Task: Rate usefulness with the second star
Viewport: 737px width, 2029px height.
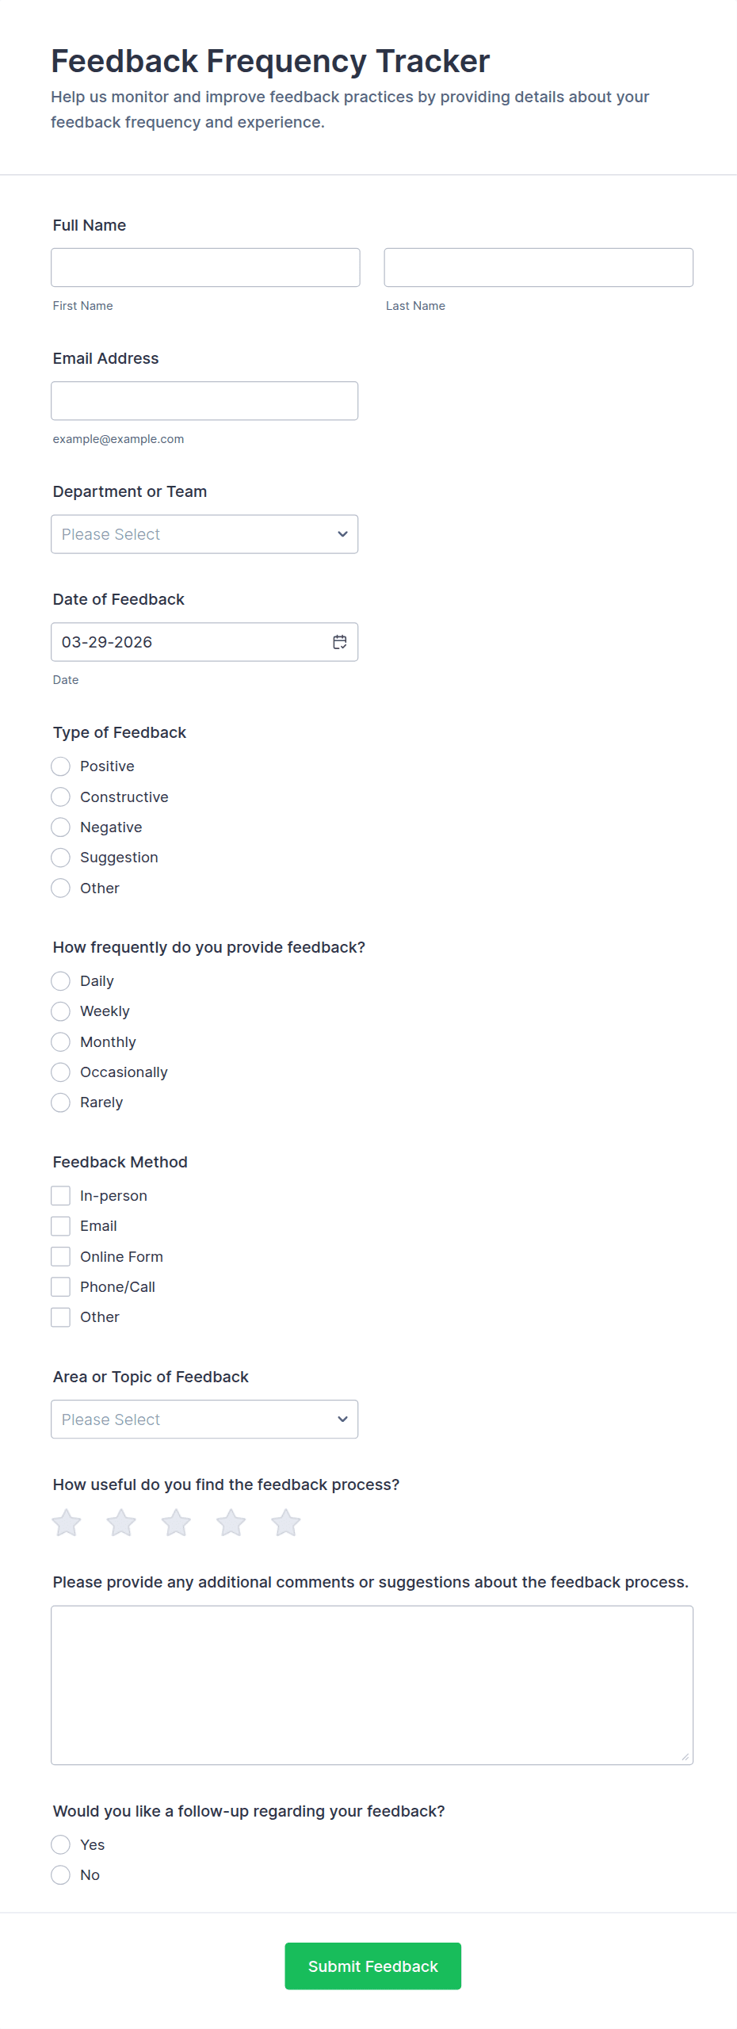Action: (x=121, y=1523)
